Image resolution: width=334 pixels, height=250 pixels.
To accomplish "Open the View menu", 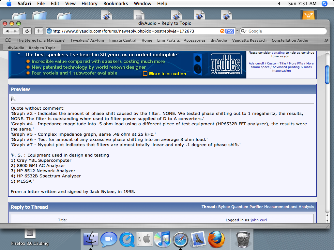I will coord(70,4).
